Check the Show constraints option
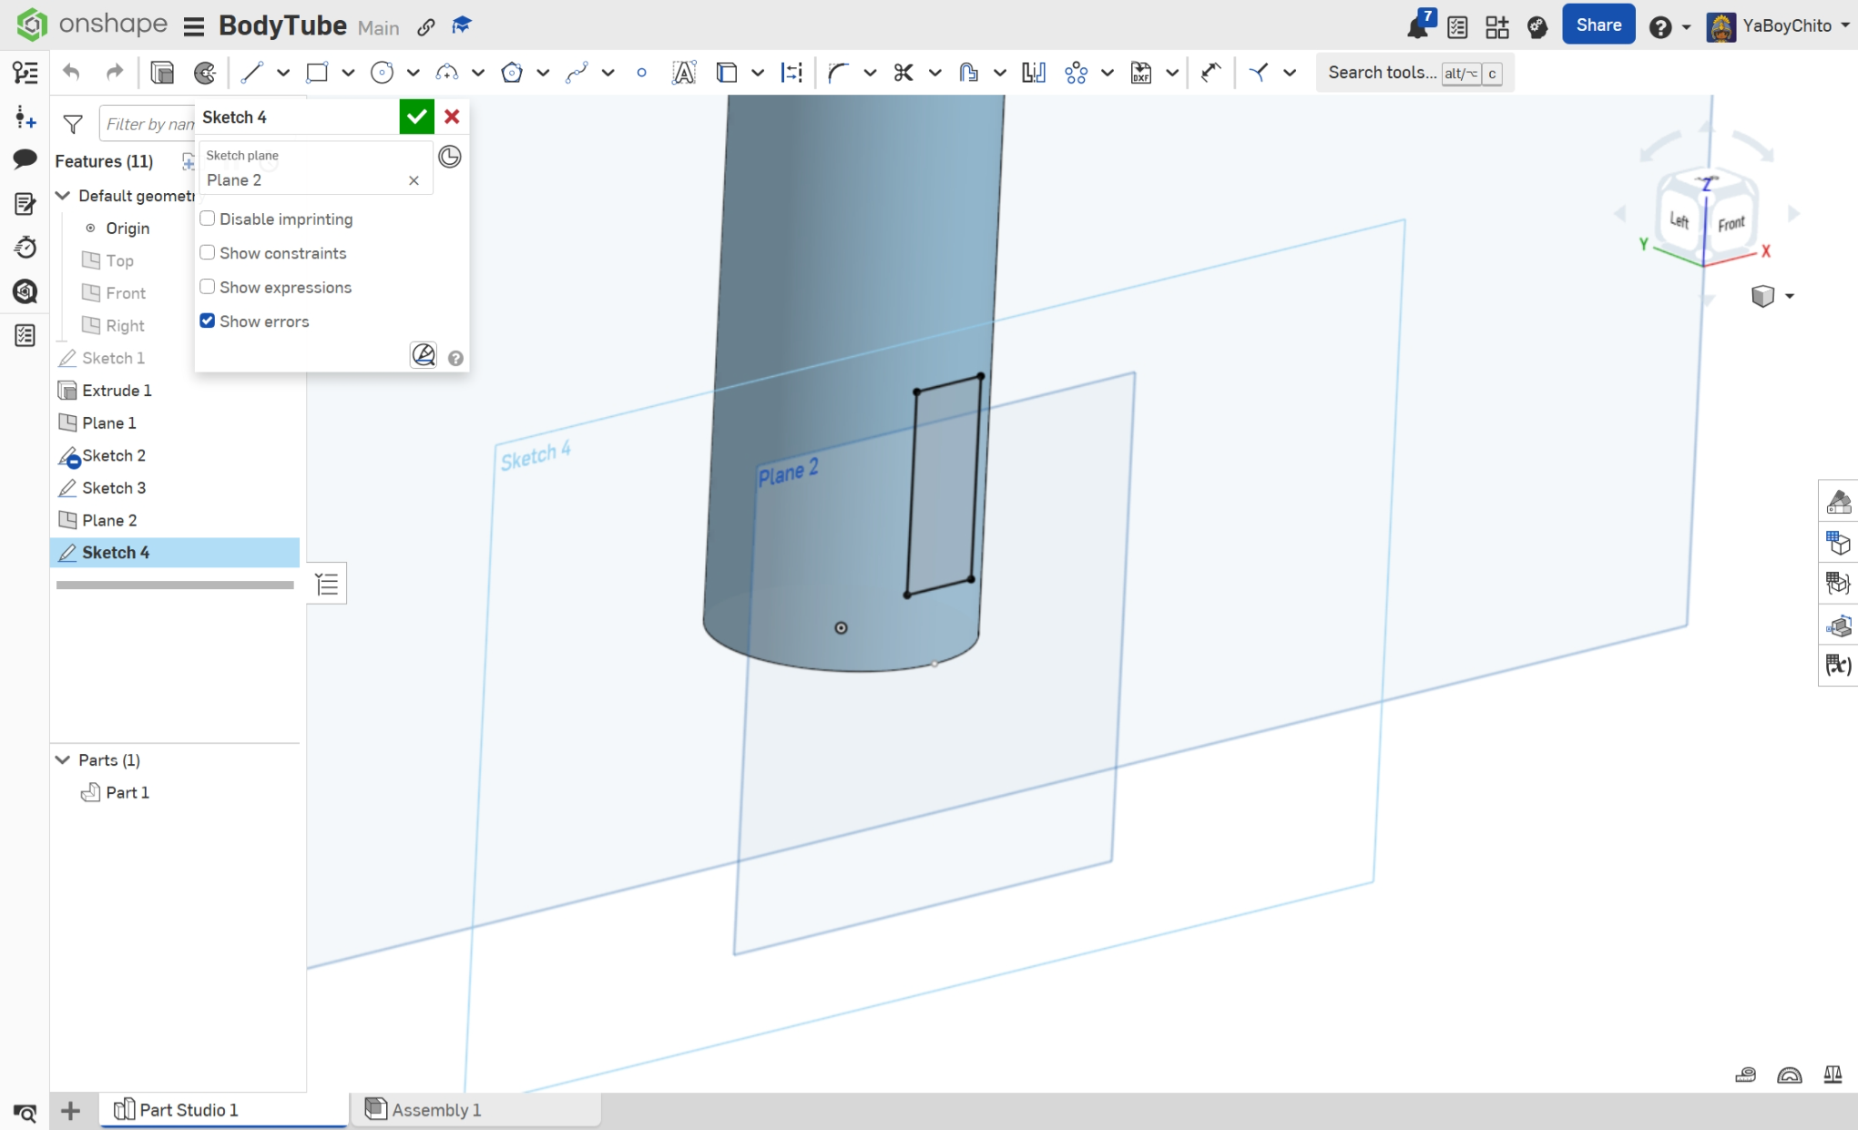 208,253
